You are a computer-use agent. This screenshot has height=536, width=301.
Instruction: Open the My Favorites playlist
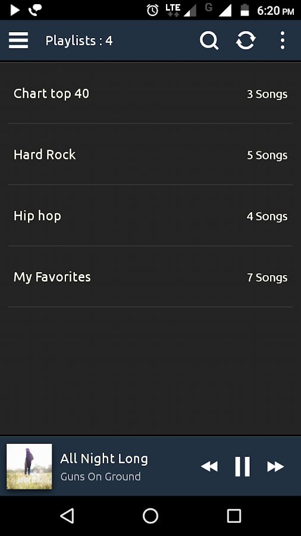(x=150, y=276)
